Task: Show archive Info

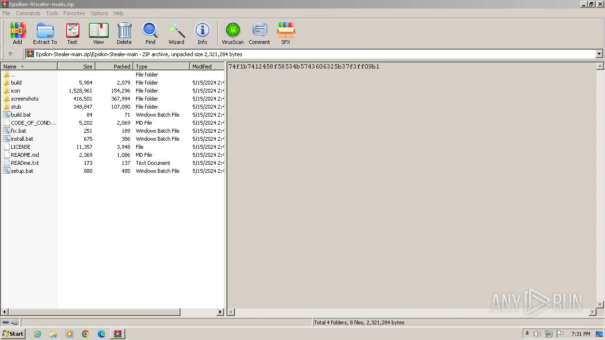Action: 202,33
